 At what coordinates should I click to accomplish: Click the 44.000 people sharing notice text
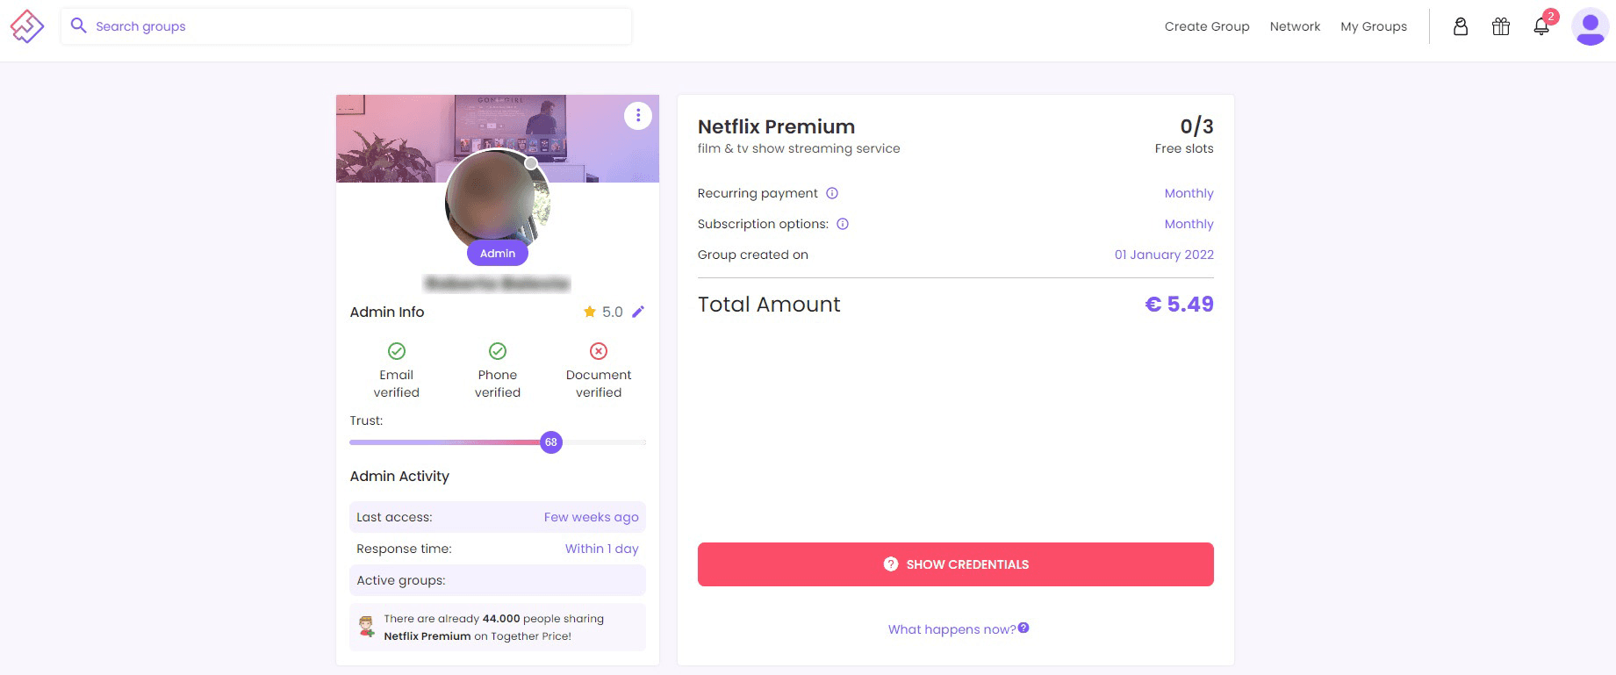[493, 627]
